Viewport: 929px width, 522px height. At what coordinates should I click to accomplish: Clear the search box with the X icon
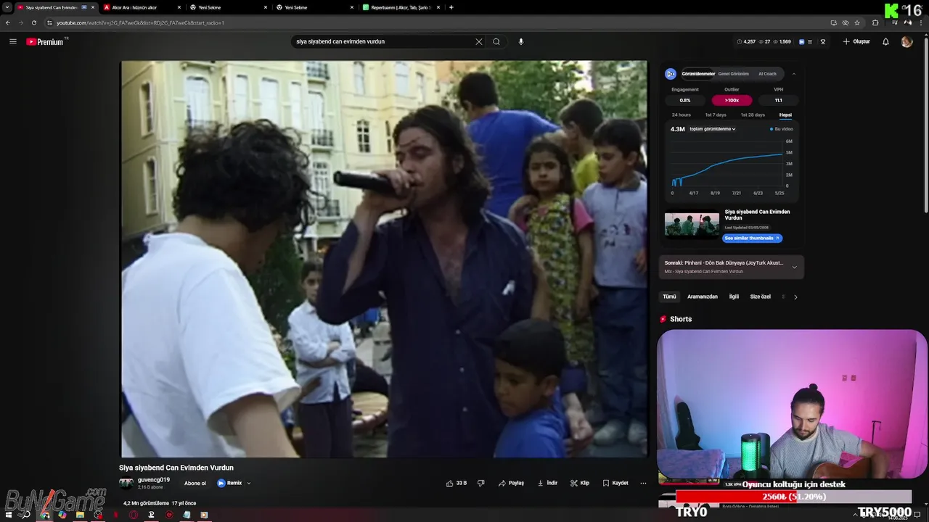coord(478,41)
